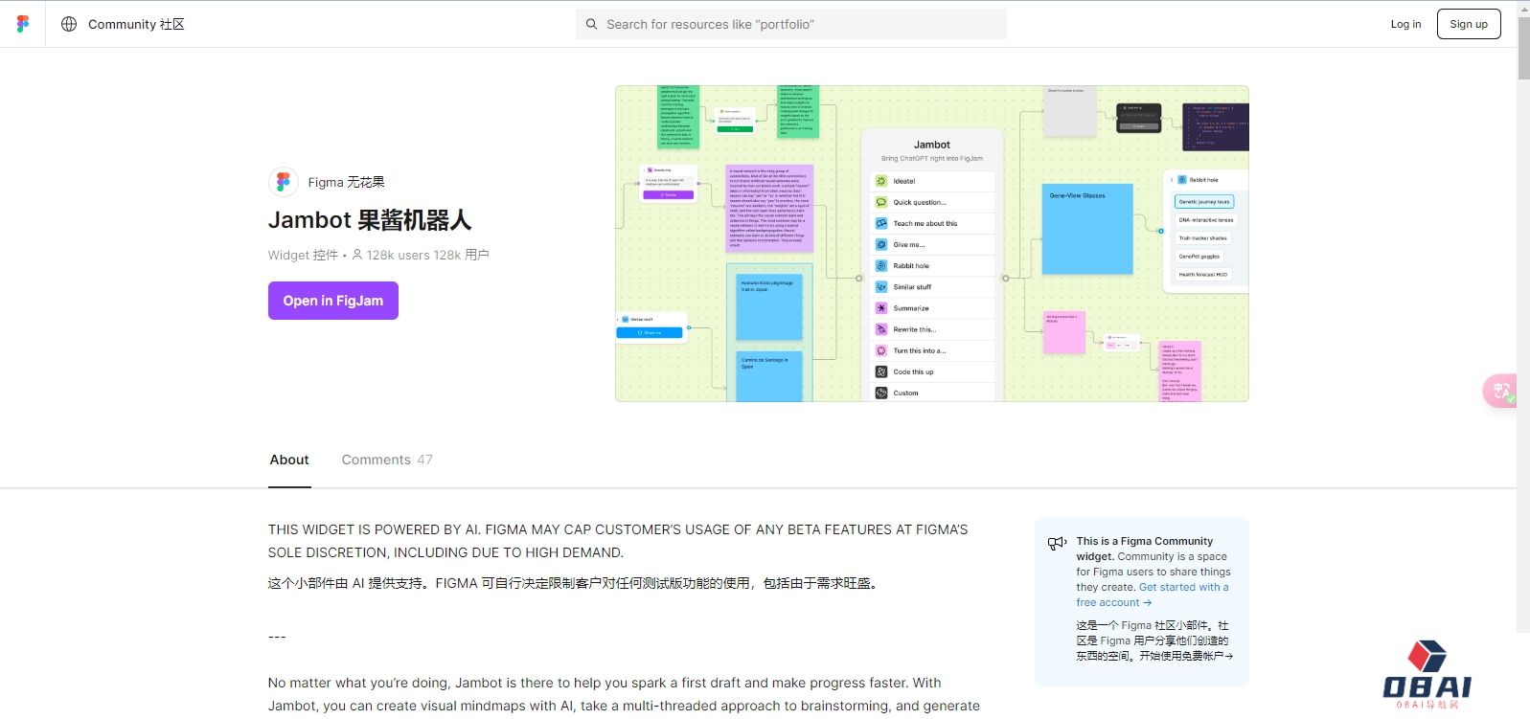Click the users person icon
The height and width of the screenshot is (719, 1530).
[x=357, y=255]
